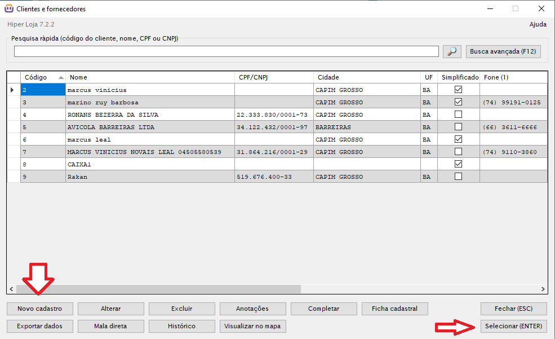Open Mala direta
This screenshot has height=339, width=555.
[111, 326]
